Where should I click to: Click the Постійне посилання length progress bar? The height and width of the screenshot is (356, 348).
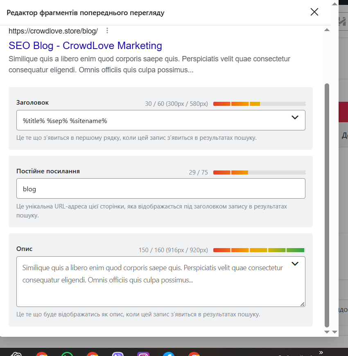[259, 172]
